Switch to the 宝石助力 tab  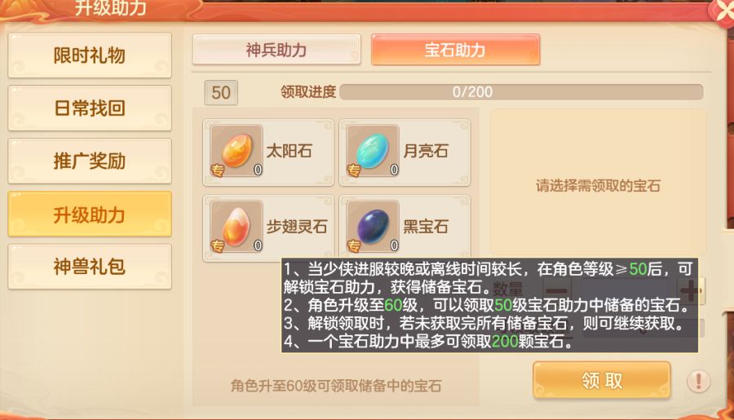455,50
